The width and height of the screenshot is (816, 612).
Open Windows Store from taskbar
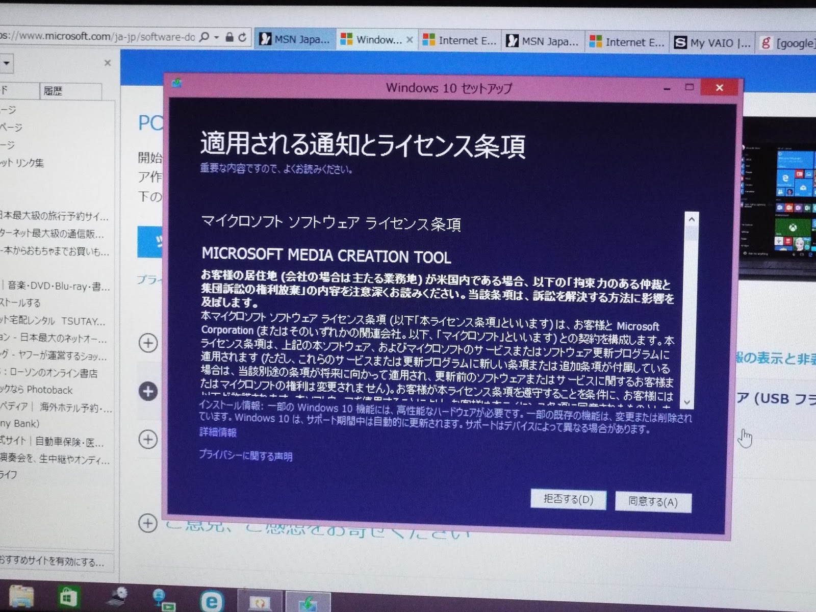coord(68,597)
